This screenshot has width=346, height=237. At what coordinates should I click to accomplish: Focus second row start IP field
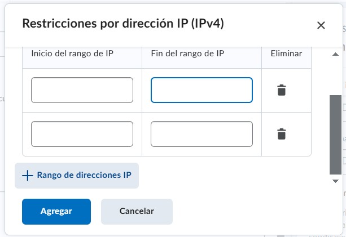(82, 134)
